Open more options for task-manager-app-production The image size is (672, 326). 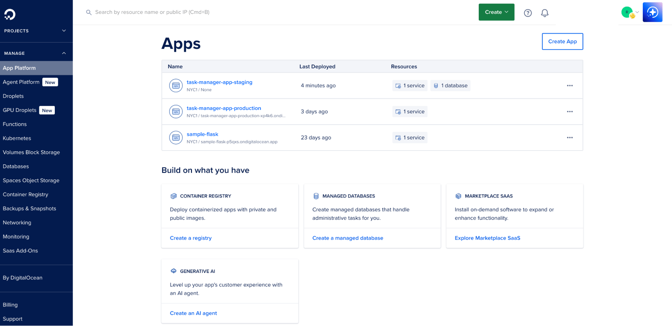click(x=570, y=112)
